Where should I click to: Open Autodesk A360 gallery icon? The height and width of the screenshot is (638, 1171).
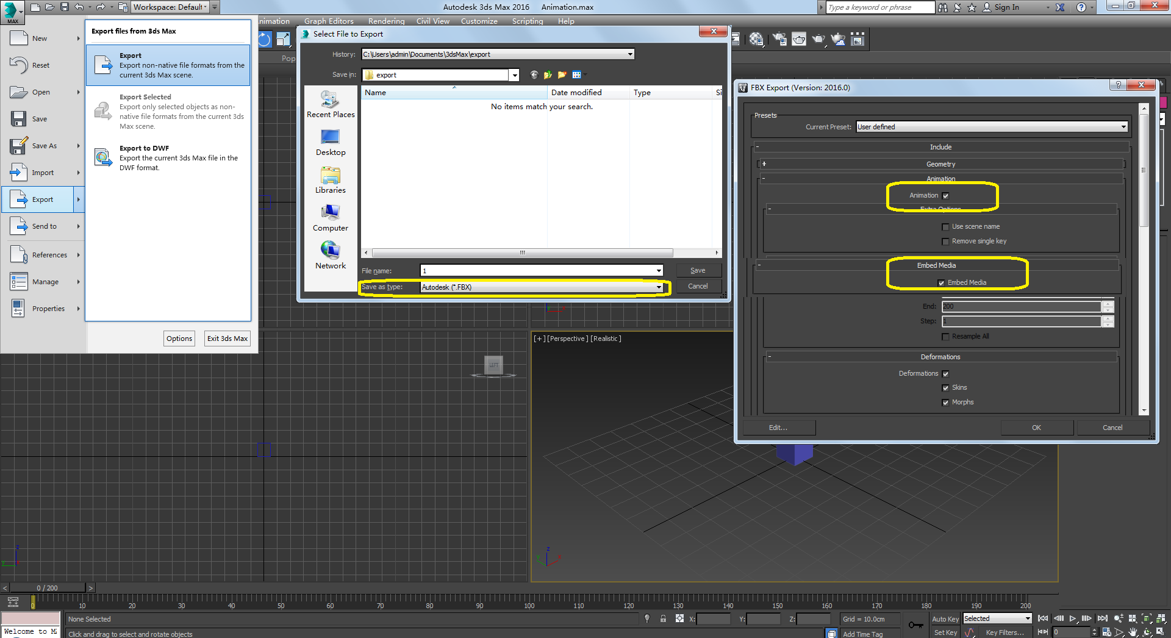858,40
